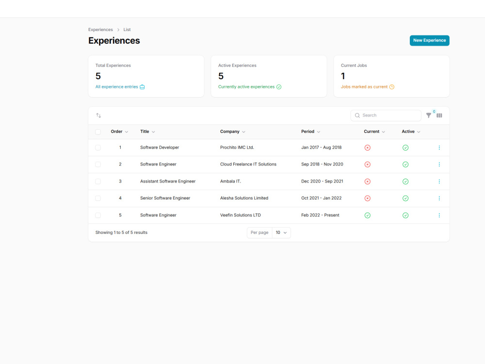Click the Assistant Software Engineer title cell
Screen dimensions: 485x364
point(168,182)
